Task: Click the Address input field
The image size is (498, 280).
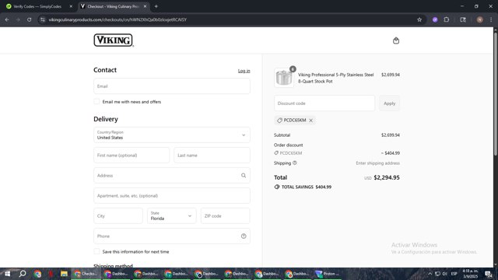Action: (172, 176)
